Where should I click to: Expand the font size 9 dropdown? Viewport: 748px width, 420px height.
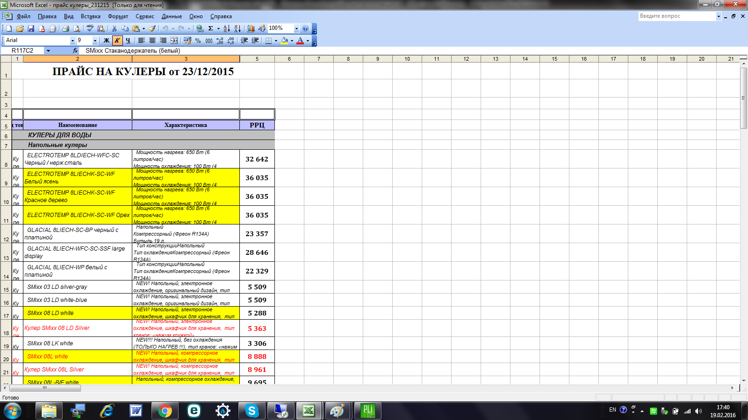click(95, 41)
